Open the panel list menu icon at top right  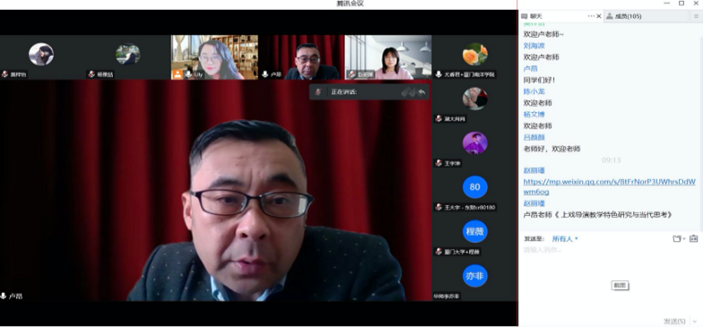(x=696, y=16)
